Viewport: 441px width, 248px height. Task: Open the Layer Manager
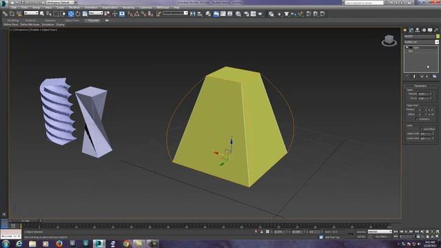click(x=208, y=14)
